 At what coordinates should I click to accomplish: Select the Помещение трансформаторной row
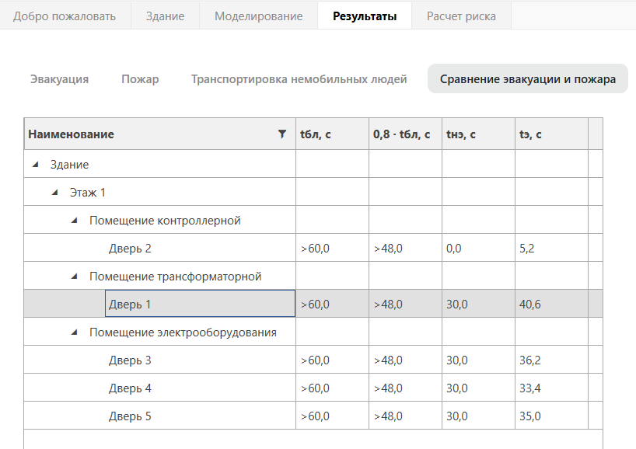[313, 277]
